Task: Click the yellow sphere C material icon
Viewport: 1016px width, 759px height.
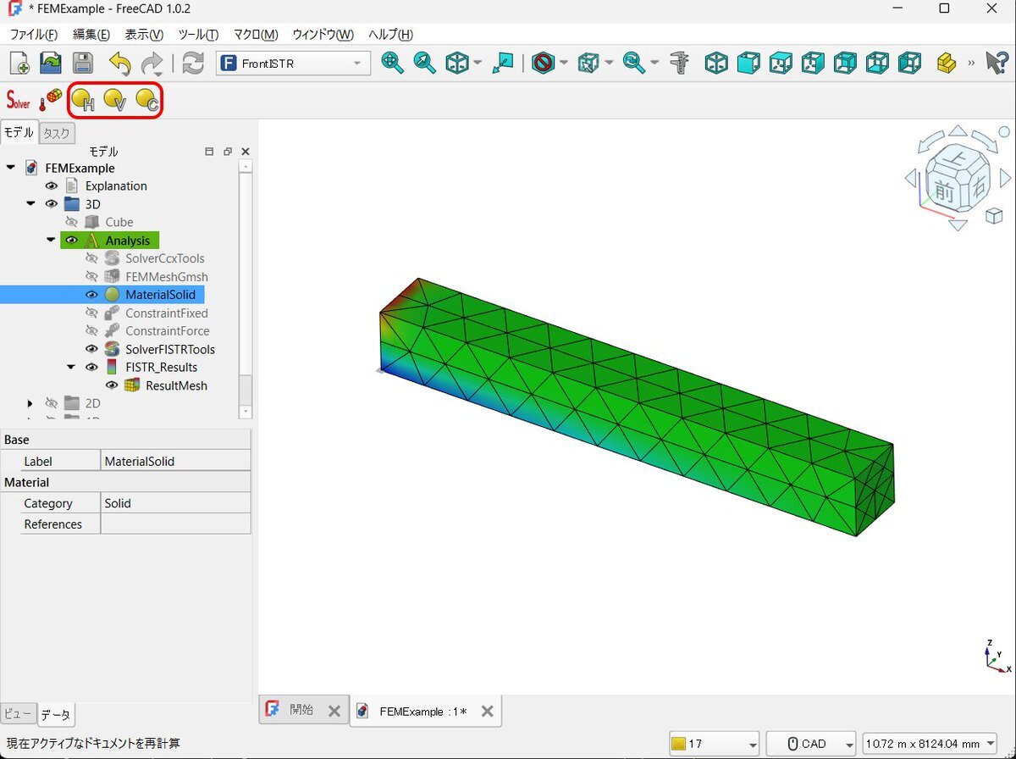Action: pos(147,101)
